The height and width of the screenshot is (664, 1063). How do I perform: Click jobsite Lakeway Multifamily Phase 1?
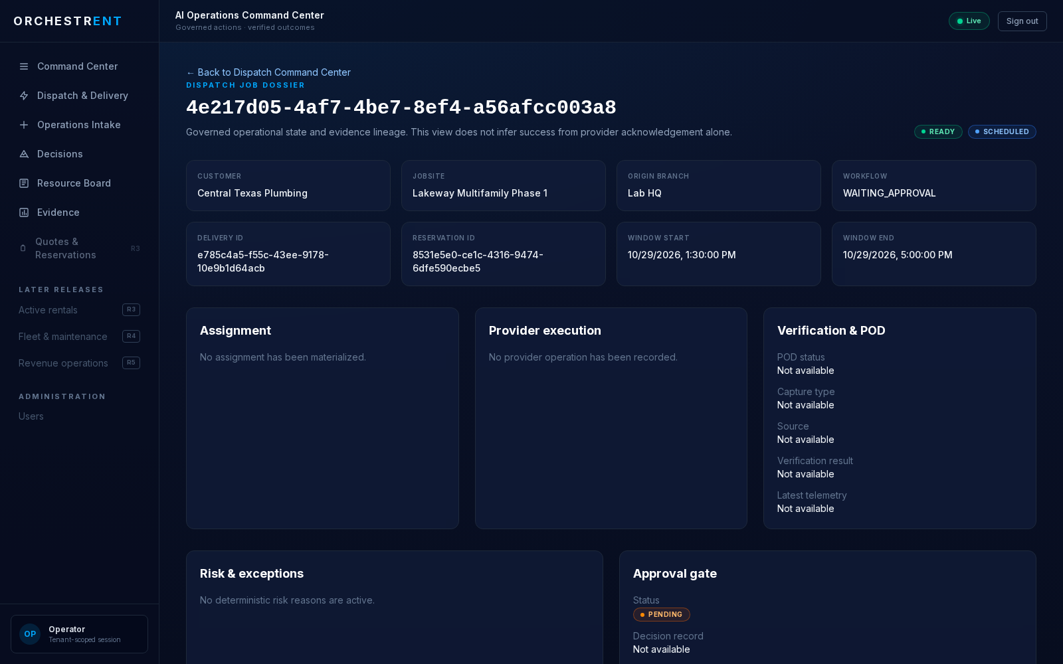click(x=480, y=193)
